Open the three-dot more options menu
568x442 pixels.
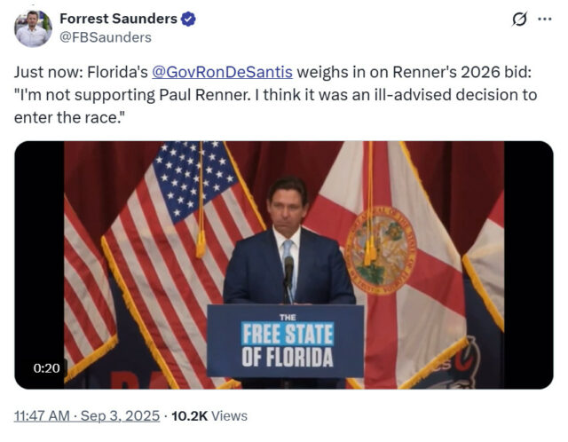544,20
